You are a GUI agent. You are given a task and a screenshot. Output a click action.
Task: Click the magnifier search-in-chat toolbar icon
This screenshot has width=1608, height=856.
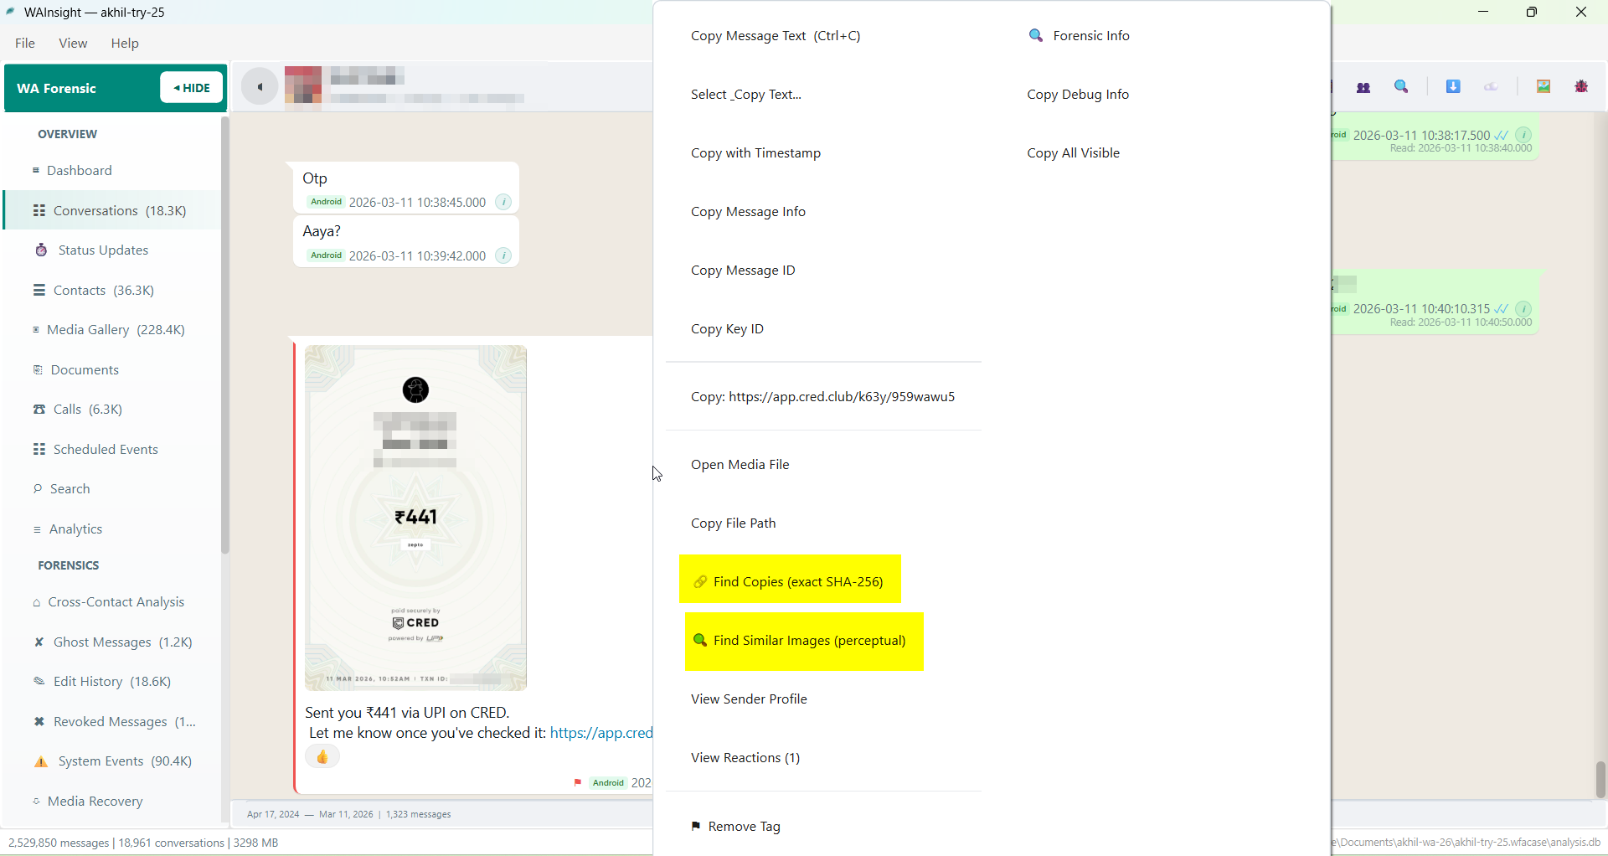pyautogui.click(x=1402, y=86)
